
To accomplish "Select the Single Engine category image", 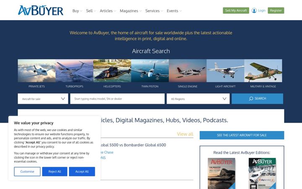I will point(187,71).
